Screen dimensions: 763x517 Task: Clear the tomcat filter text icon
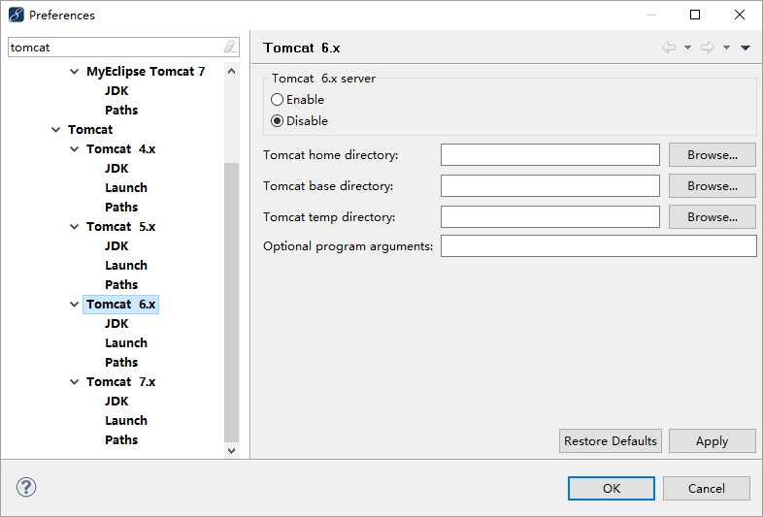[x=230, y=48]
